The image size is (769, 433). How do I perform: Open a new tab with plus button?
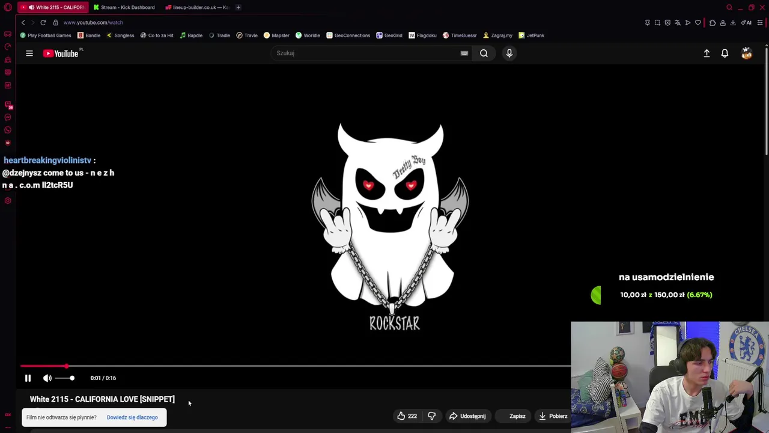238,7
